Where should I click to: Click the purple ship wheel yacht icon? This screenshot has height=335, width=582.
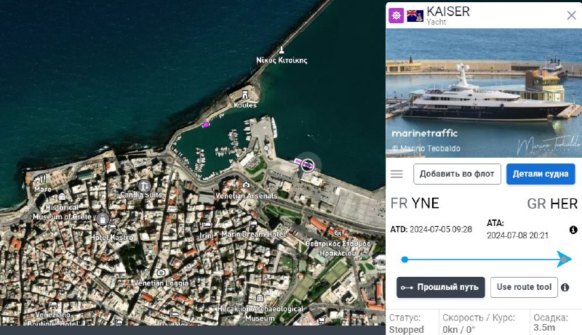tap(396, 15)
